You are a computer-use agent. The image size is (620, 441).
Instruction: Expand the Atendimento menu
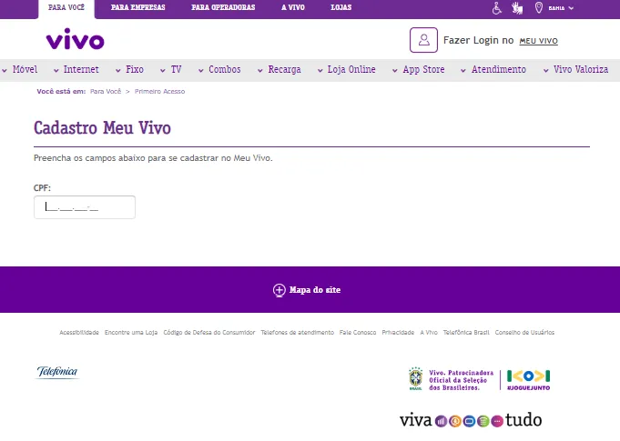pos(493,70)
